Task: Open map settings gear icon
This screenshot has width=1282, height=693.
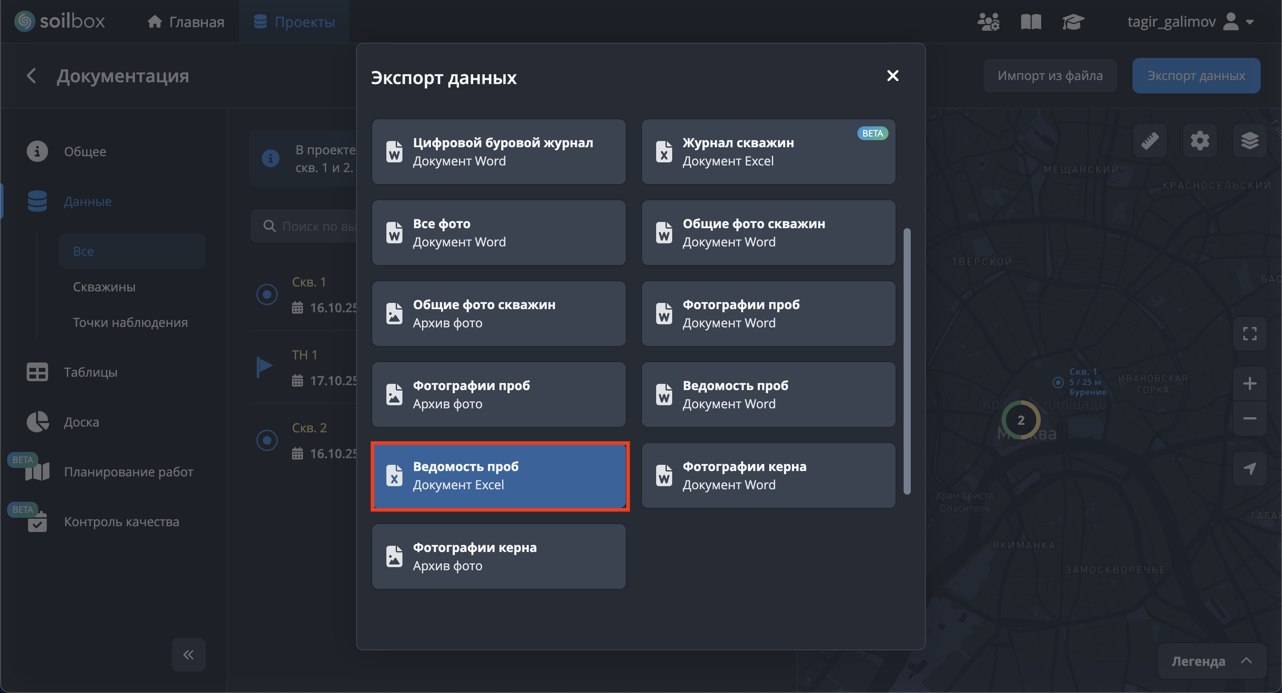Action: click(x=1199, y=141)
